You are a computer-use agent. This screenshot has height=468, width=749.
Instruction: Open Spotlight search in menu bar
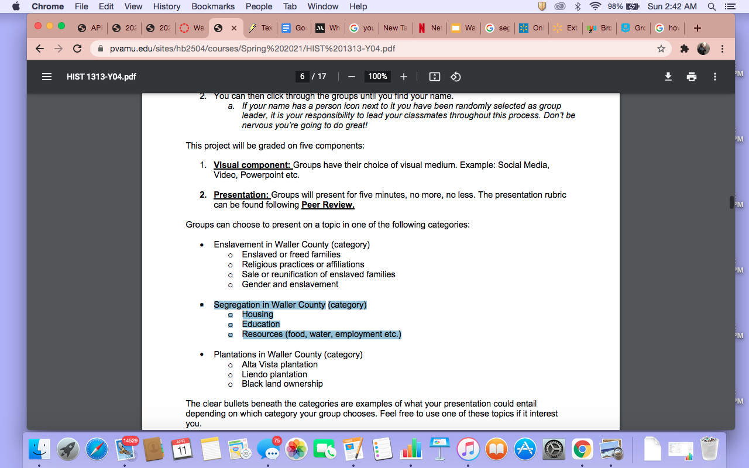pyautogui.click(x=712, y=6)
